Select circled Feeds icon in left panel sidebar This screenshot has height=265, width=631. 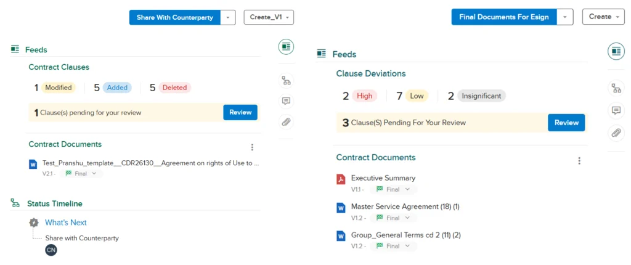(x=286, y=47)
